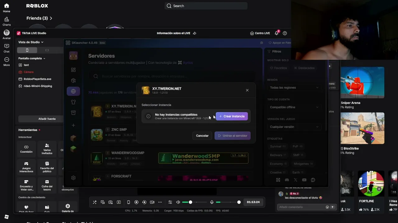Click the Roblox search field
This screenshot has width=398, height=223.
pos(206,6)
